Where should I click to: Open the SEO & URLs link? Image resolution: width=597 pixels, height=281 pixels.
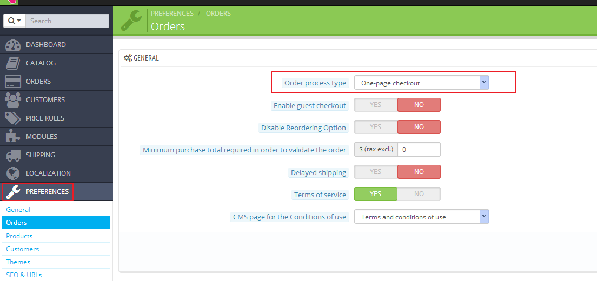[24, 275]
